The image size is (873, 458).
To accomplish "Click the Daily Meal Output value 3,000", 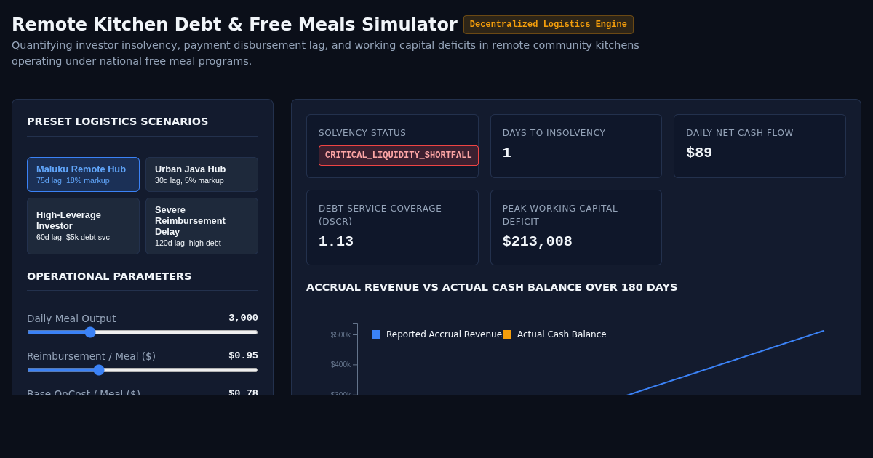I will [243, 318].
